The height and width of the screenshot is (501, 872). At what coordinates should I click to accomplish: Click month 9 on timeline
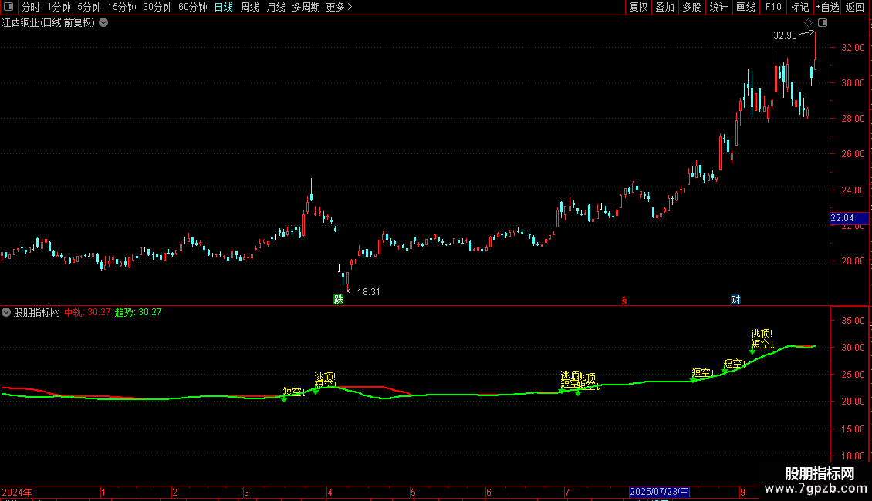[x=742, y=492]
